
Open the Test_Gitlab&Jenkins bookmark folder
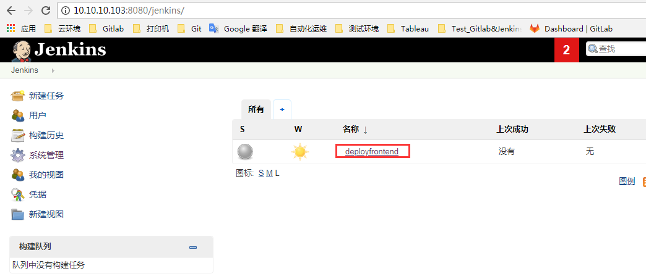pos(481,29)
